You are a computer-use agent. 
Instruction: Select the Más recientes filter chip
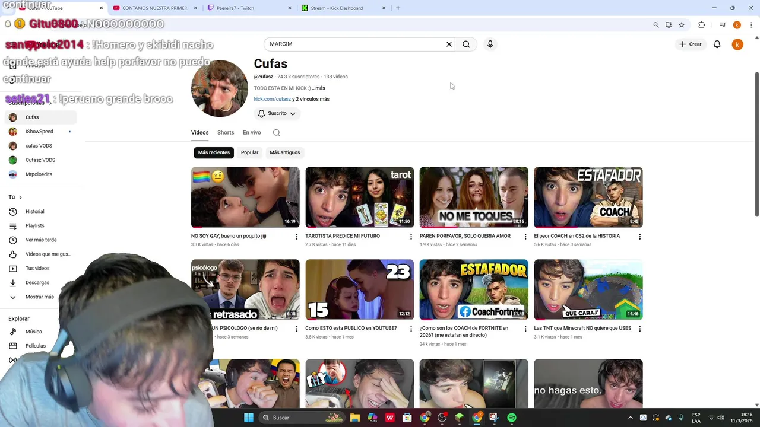(x=214, y=152)
